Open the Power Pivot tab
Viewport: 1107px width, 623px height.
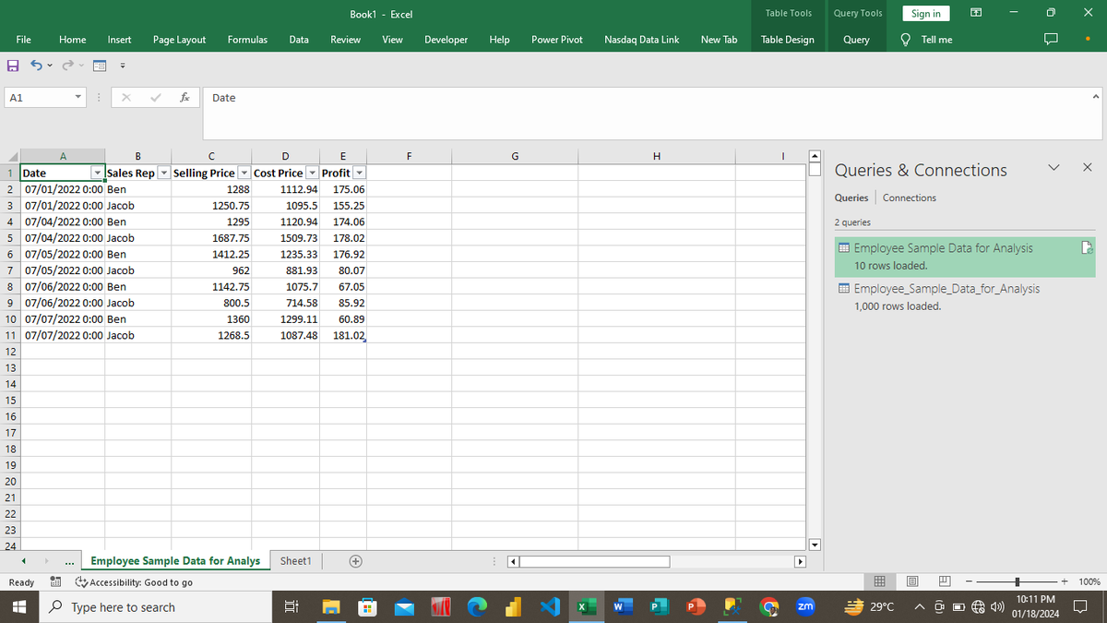coord(557,40)
